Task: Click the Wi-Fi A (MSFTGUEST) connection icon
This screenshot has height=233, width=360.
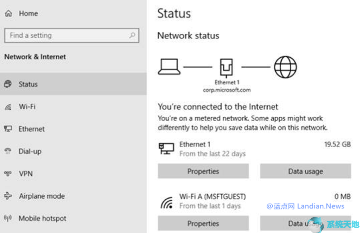Action: pos(167,202)
